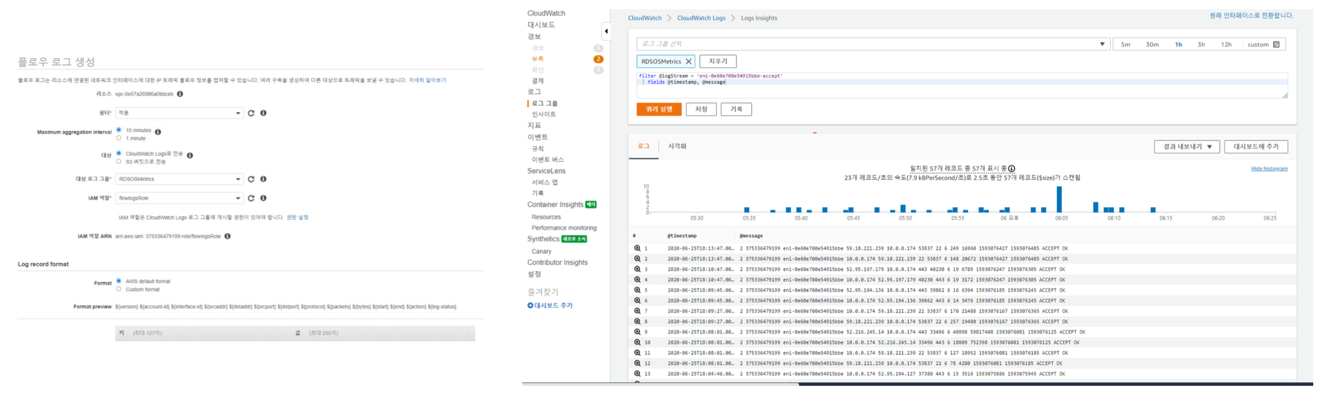Click the plus icon 대시보드 추가 in sidebar
The image size is (1322, 394).
530,305
